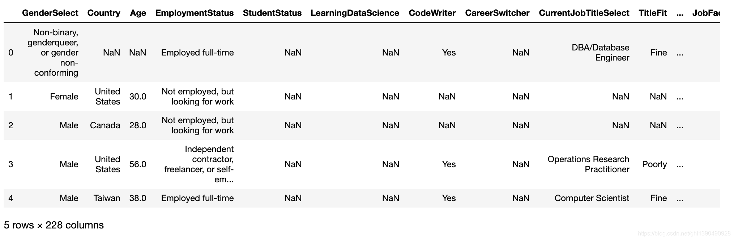The height and width of the screenshot is (240, 734).
Task: Click the DBA/Database Engineer cell
Action: tap(601, 53)
